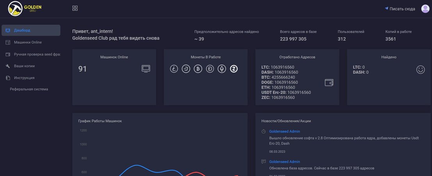Click the 3561 copies in work value

pyautogui.click(x=391, y=39)
